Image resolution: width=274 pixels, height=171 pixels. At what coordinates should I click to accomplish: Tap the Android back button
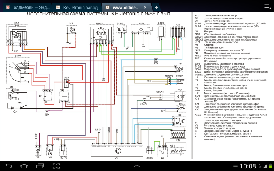click(x=8, y=166)
